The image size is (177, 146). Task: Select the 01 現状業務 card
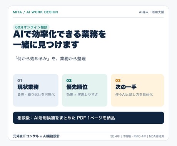[x=36, y=90]
